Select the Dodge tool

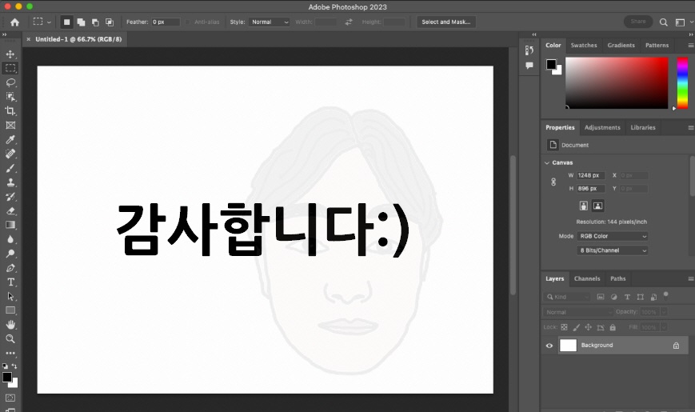coord(10,254)
